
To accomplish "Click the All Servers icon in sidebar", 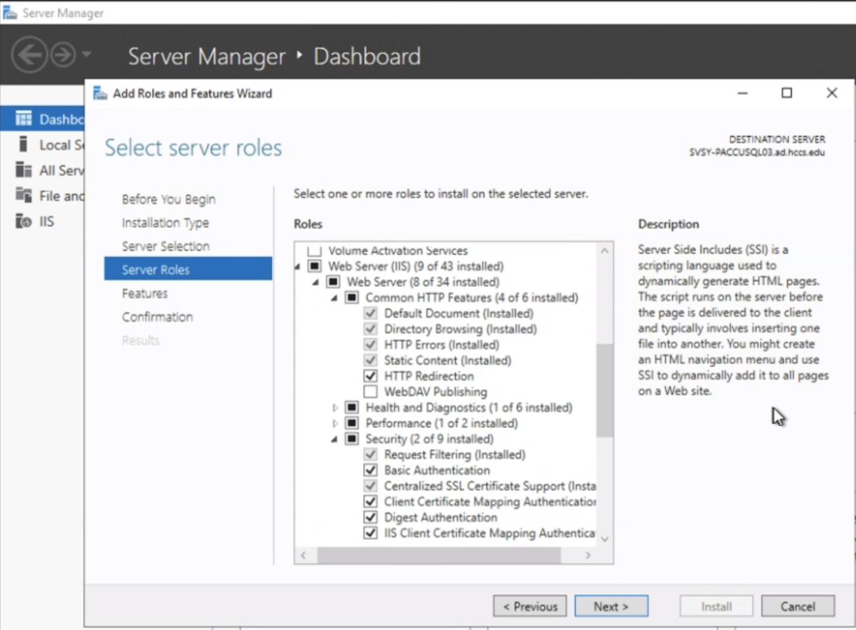I will click(x=24, y=170).
